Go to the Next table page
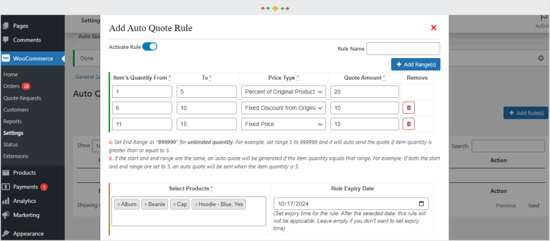Viewport: 550px width, 241px height. (x=534, y=206)
